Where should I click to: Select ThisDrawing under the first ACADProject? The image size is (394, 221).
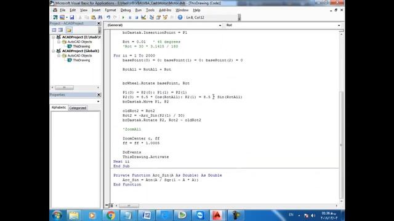81,47
